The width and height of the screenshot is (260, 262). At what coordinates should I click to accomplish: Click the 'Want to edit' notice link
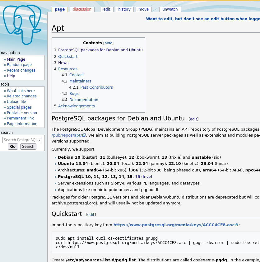(203, 19)
